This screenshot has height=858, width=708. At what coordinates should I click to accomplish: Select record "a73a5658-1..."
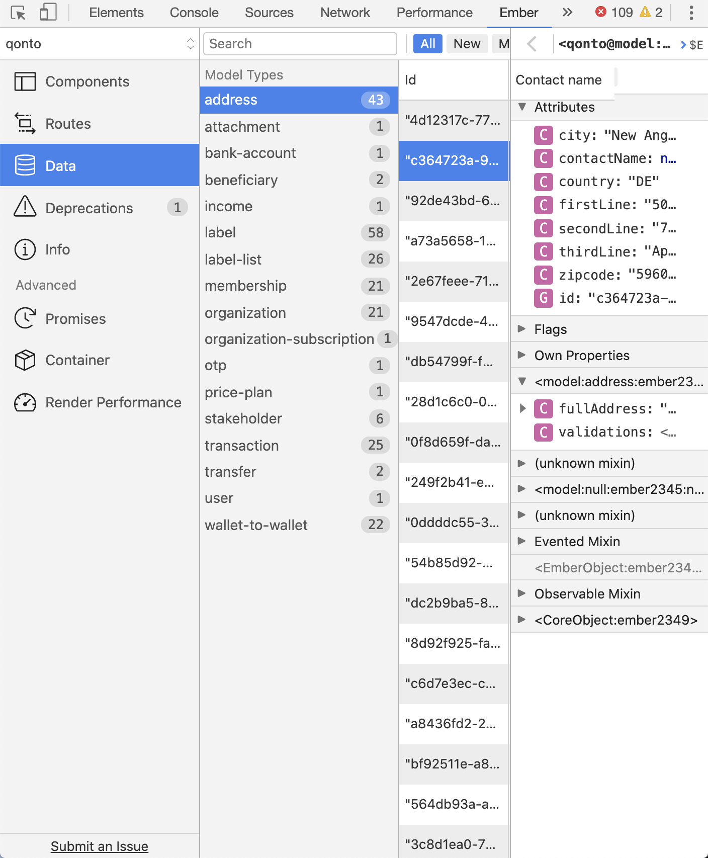[454, 241]
